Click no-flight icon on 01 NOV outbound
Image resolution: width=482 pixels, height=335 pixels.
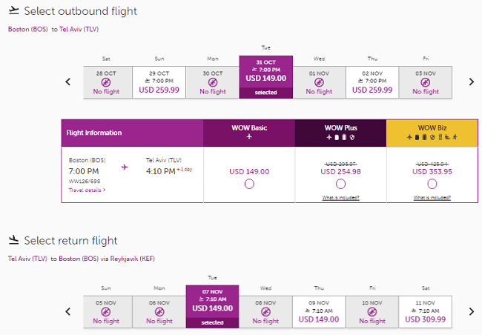(319, 84)
